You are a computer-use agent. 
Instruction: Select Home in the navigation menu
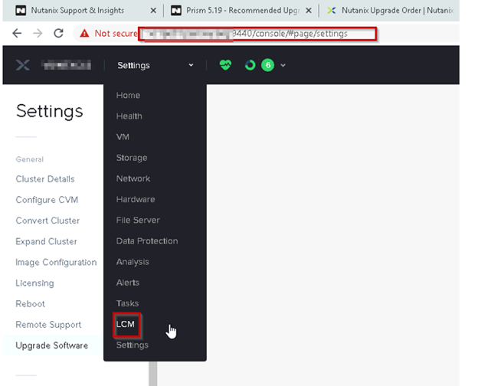128,96
